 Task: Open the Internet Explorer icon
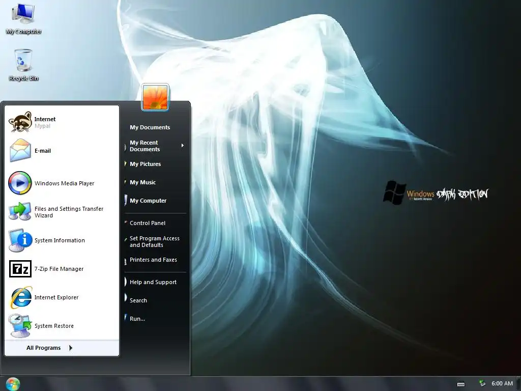click(x=20, y=297)
